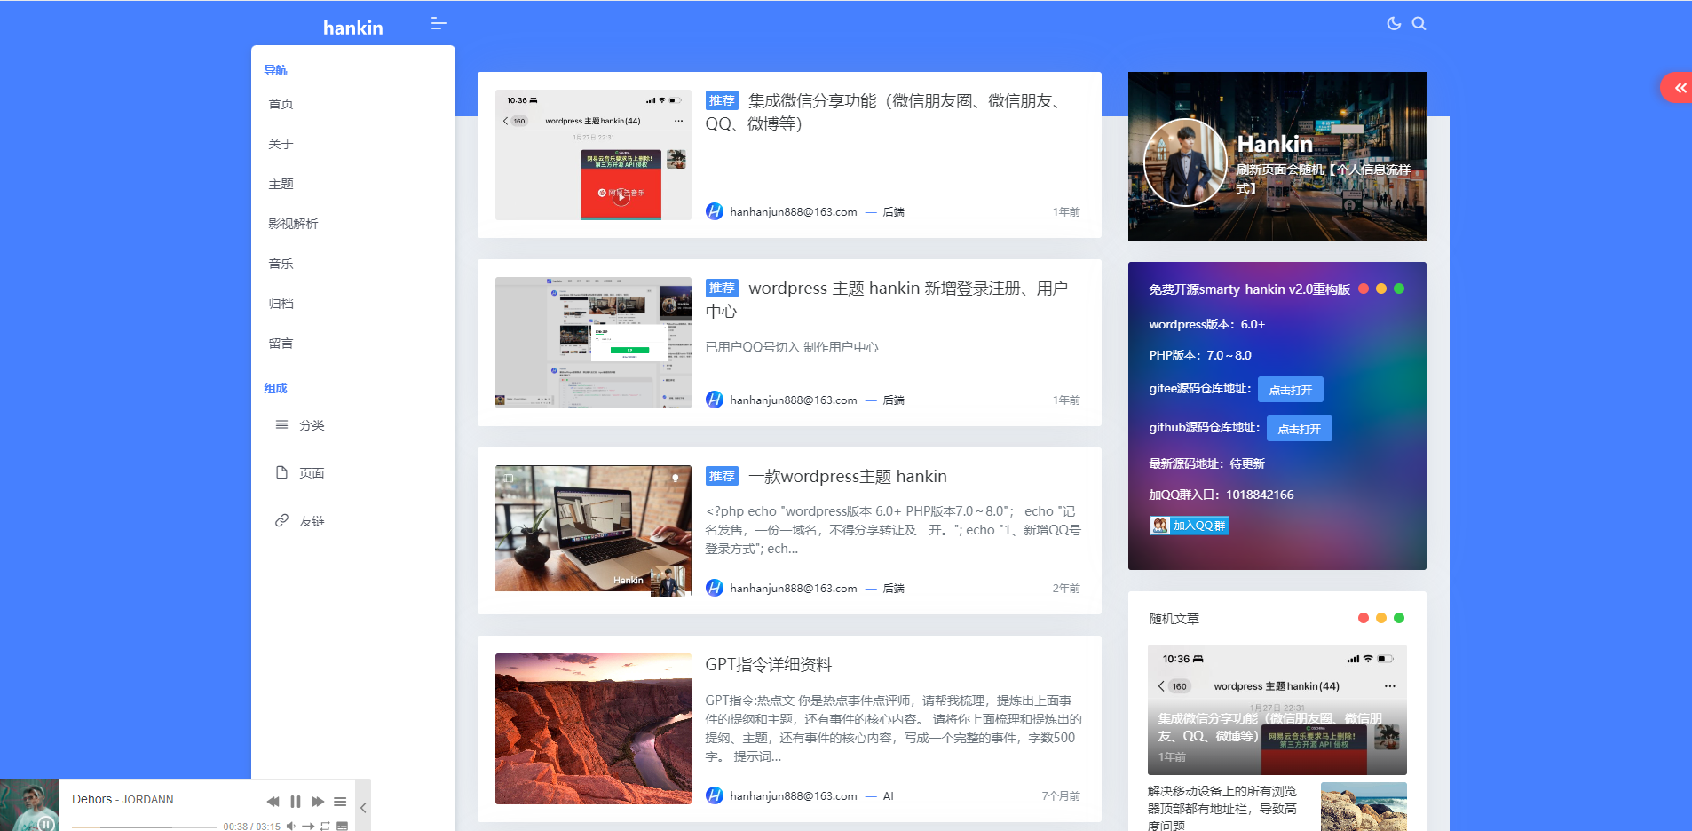
Task: Click the author avatar on the GPT指令 post
Action: (x=715, y=795)
